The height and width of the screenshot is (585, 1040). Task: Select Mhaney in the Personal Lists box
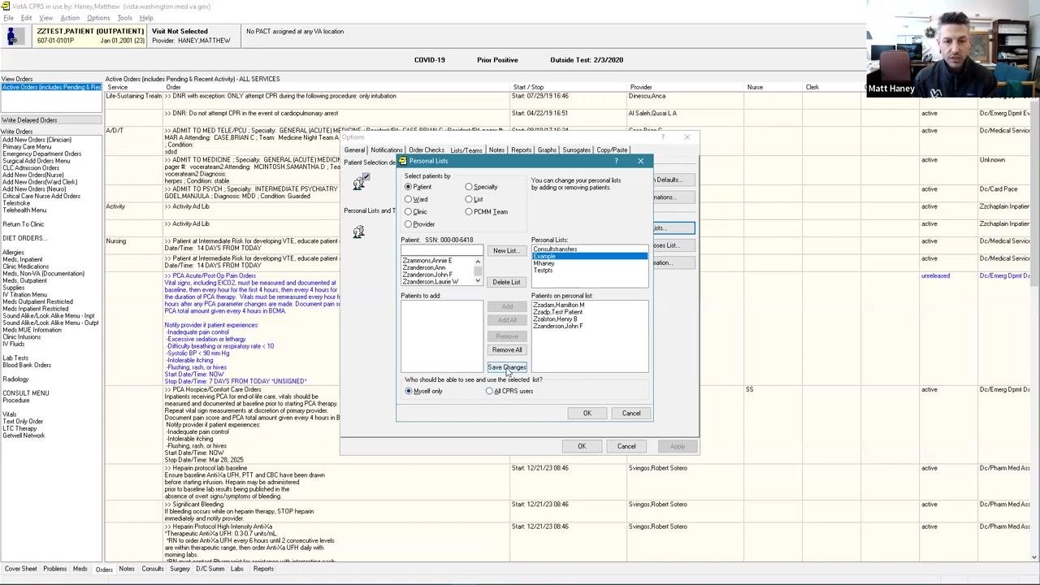544,263
